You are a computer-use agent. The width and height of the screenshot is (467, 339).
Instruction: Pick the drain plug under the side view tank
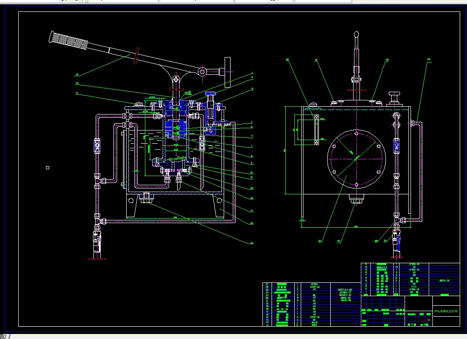(356, 199)
